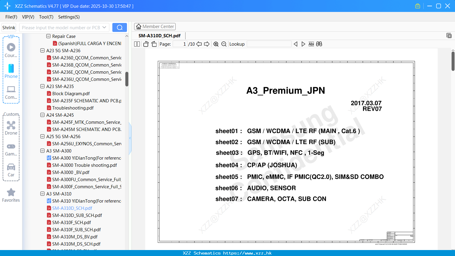Image resolution: width=455 pixels, height=256 pixels.
Task: Open Block Diagram.pdf
Action: 68,93
